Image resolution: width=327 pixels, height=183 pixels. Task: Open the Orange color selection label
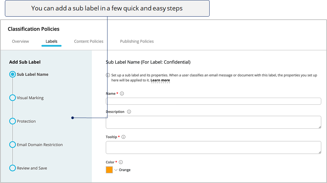(x=125, y=170)
